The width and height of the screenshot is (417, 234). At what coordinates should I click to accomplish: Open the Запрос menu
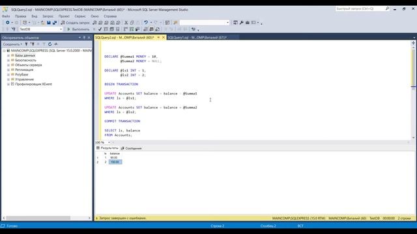click(x=48, y=16)
